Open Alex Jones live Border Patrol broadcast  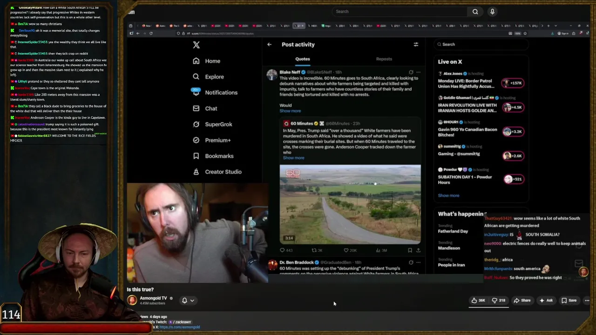point(481,80)
